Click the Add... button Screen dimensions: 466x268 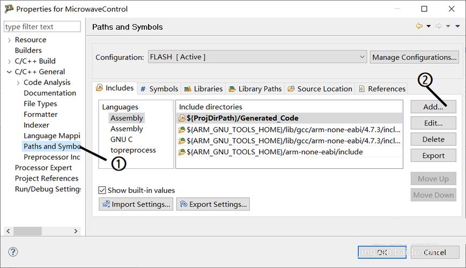coord(433,107)
